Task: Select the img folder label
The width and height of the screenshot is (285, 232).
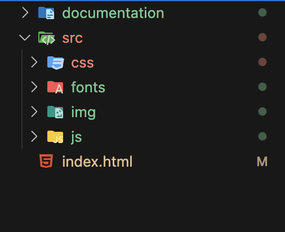Action: pyautogui.click(x=83, y=113)
